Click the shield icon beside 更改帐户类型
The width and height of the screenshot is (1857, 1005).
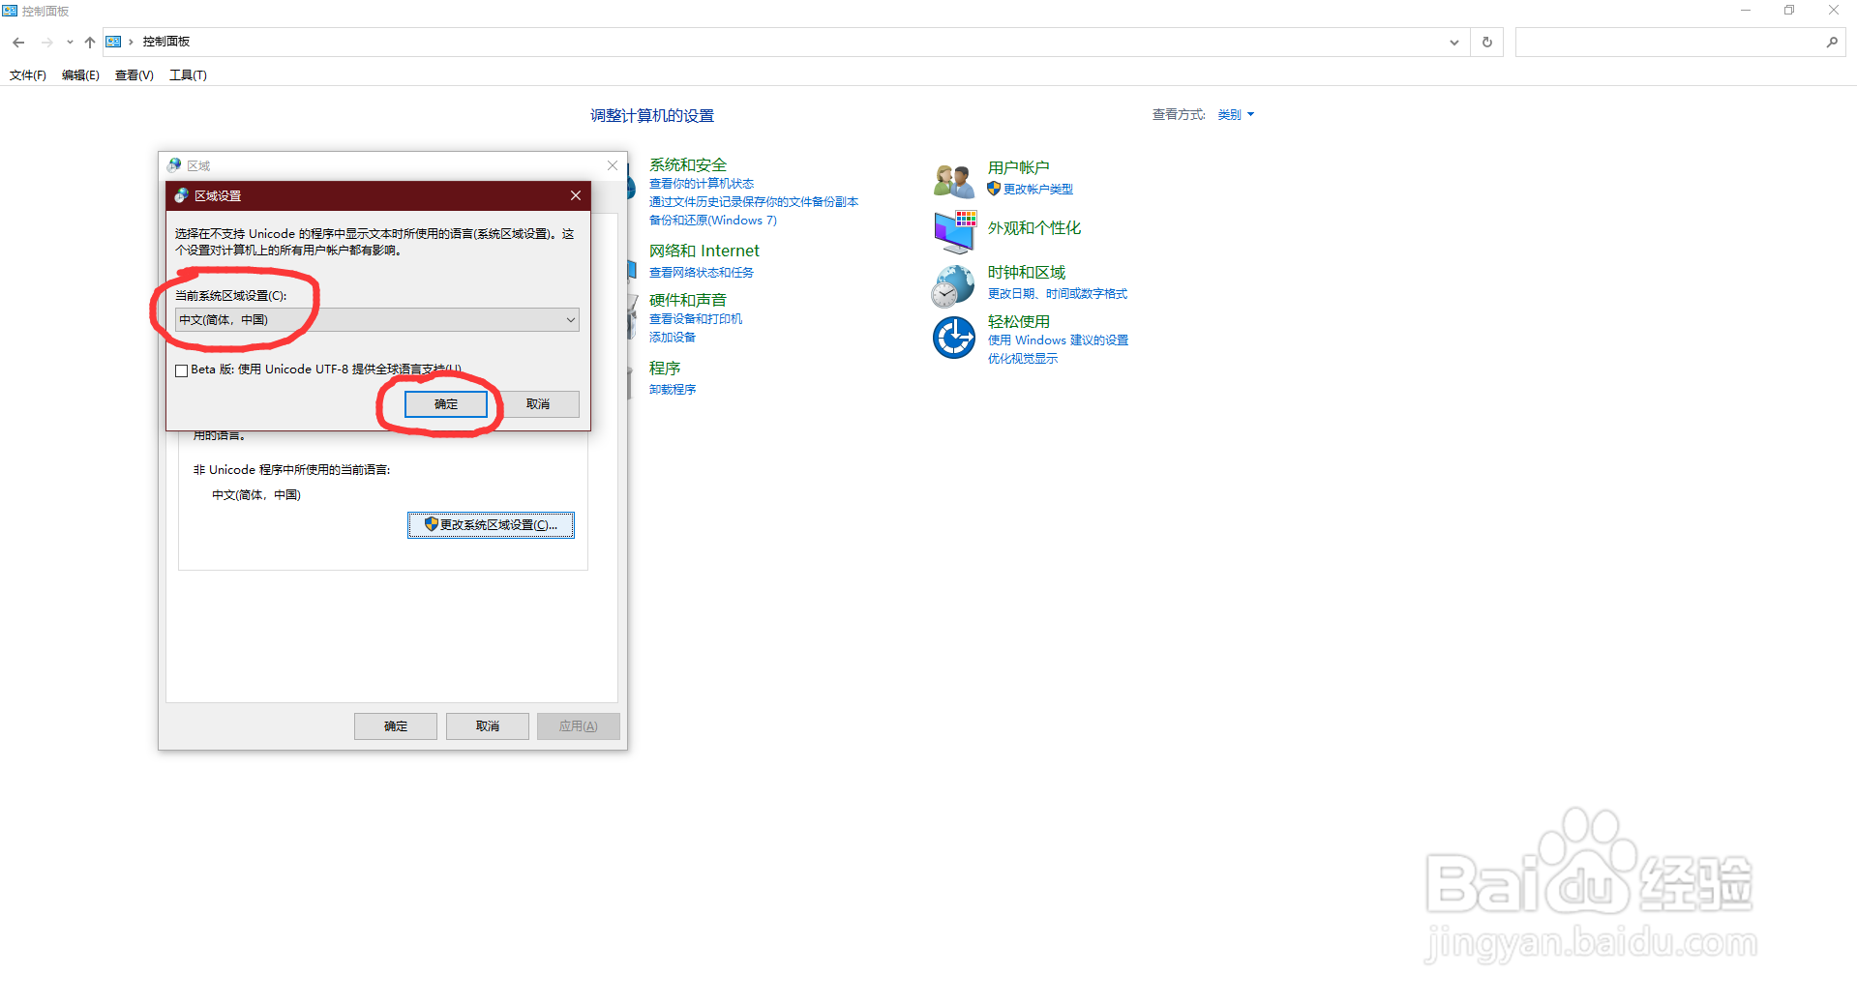tap(994, 189)
